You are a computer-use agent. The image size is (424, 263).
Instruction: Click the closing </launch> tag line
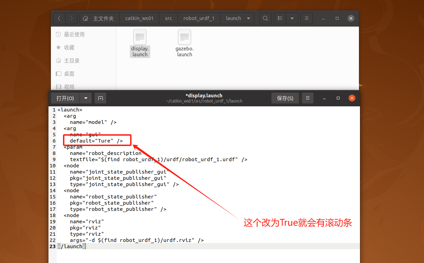(71, 246)
